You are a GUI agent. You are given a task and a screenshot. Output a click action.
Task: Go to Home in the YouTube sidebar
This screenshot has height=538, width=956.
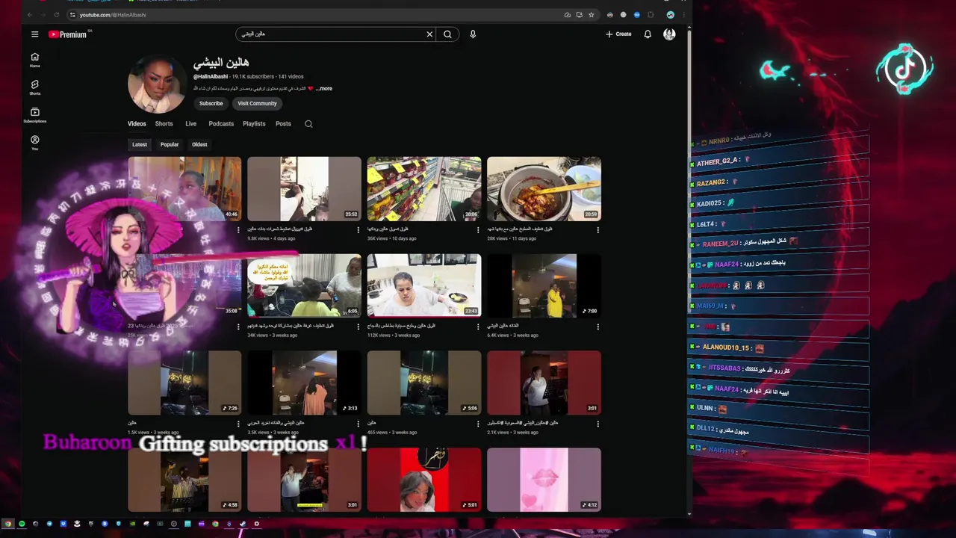tap(34, 60)
